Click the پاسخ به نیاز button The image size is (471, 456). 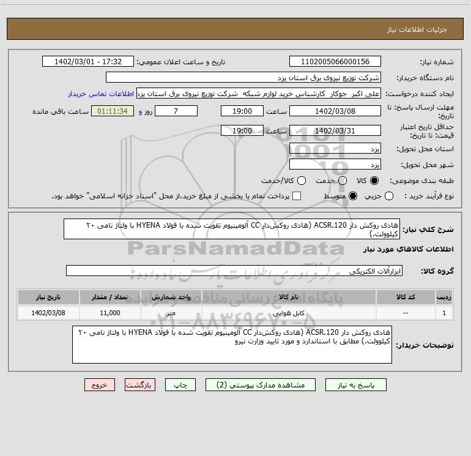point(355,385)
